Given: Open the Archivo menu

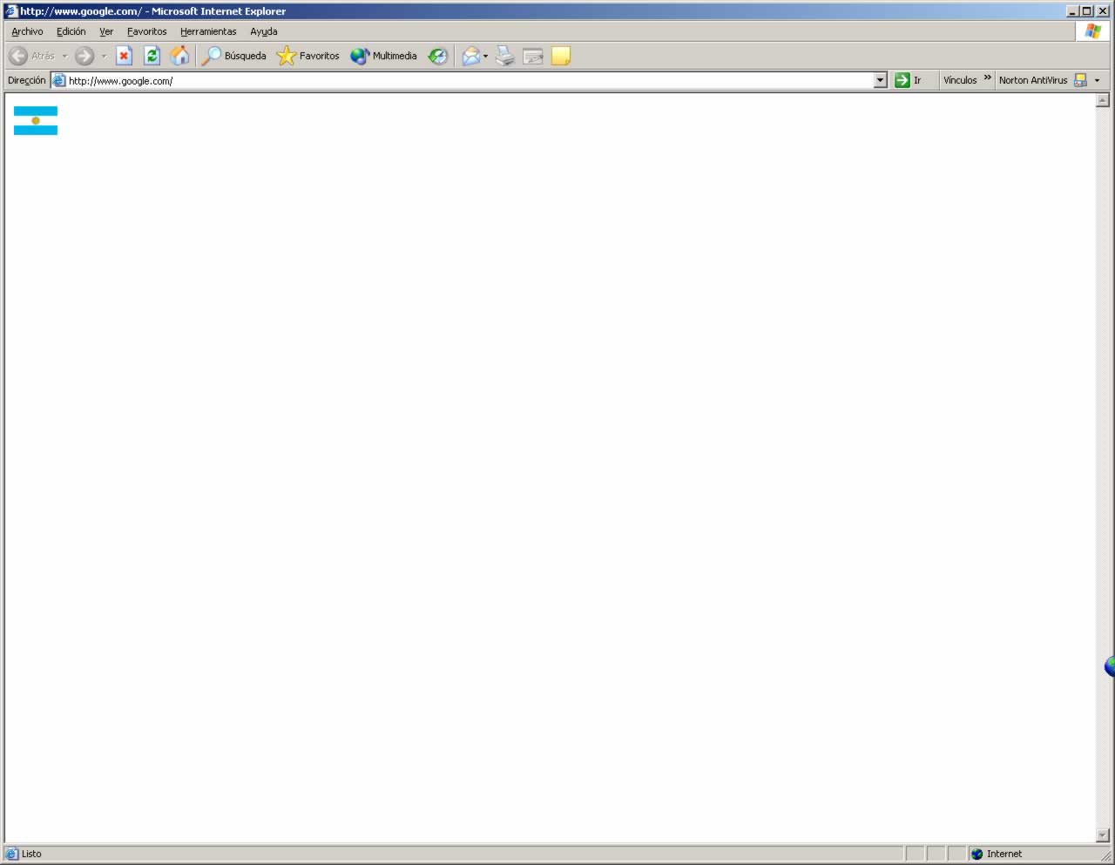Looking at the screenshot, I should (x=27, y=31).
